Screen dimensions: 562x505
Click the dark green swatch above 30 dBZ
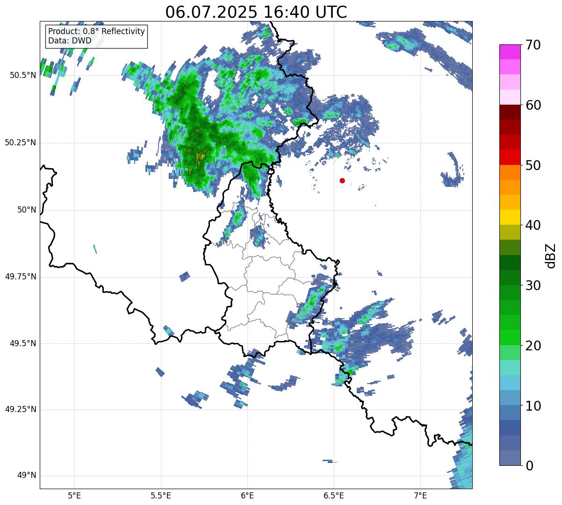coord(510,263)
